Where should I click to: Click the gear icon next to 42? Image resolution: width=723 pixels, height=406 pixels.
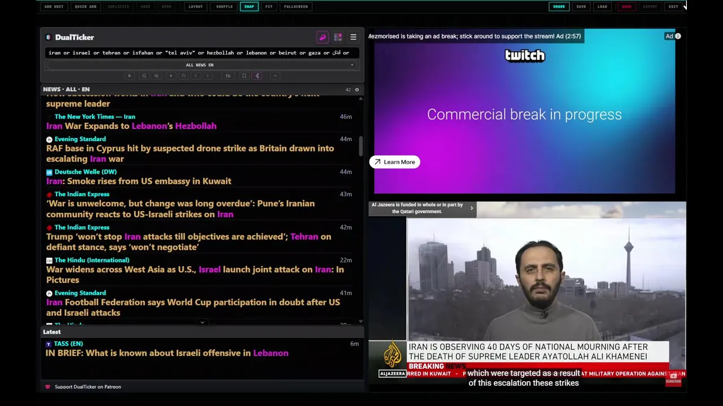tap(356, 90)
